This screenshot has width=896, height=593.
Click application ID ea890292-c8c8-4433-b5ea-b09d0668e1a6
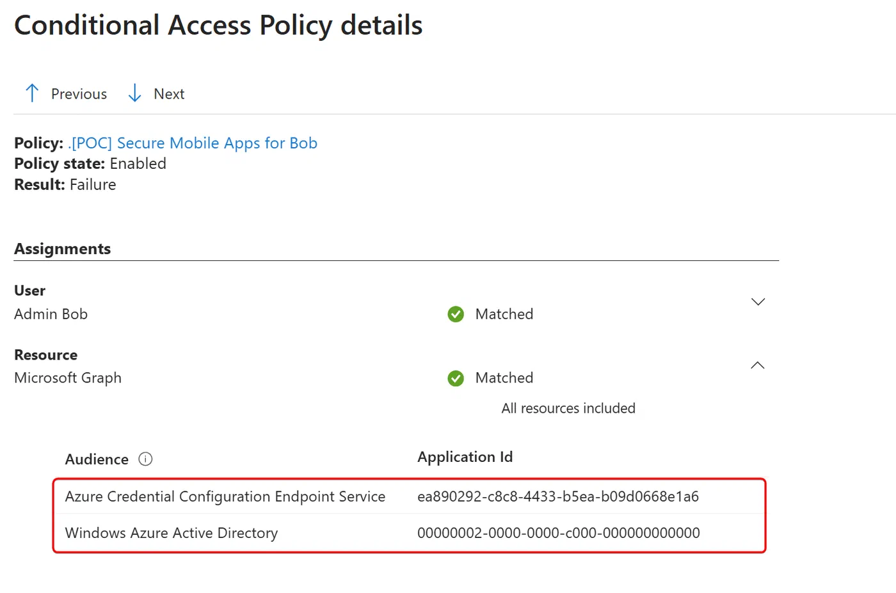click(x=558, y=496)
